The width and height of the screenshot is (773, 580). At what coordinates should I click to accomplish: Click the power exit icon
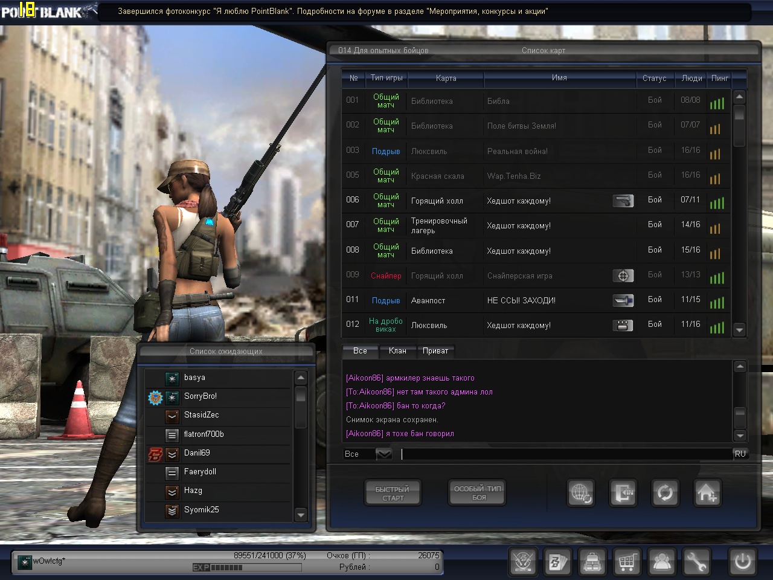pyautogui.click(x=743, y=562)
